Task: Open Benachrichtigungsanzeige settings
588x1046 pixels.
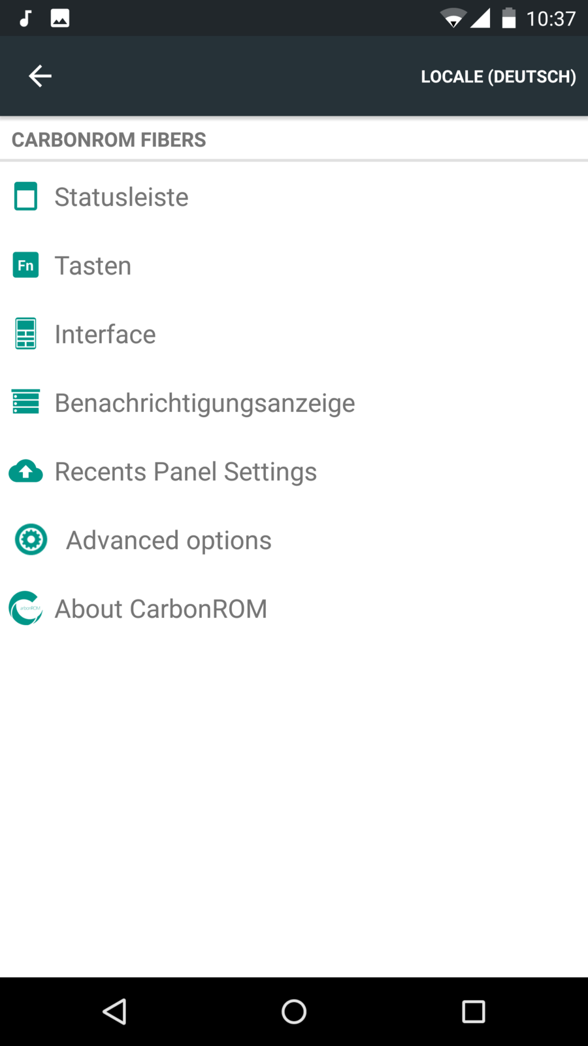Action: click(x=204, y=403)
